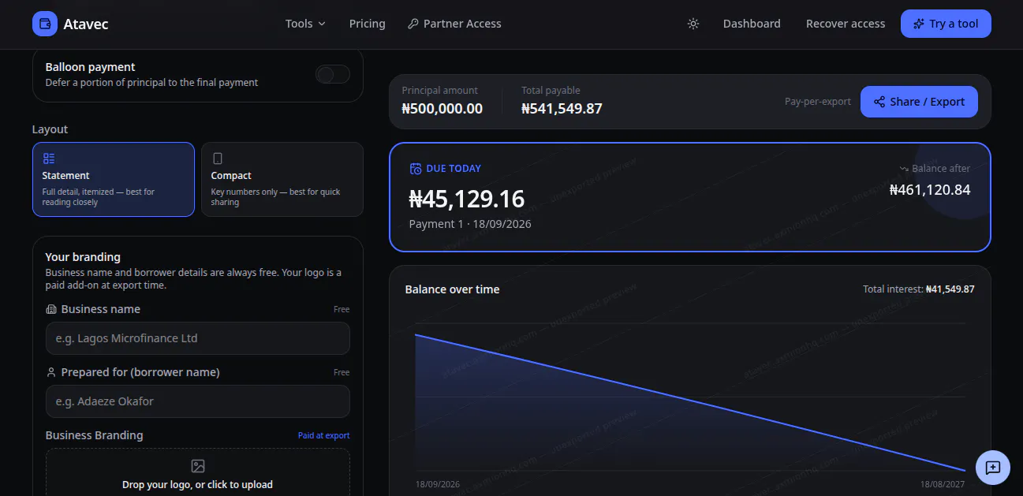Click the Total interest ₦41,549.87 text
Viewport: 1023px width, 496px height.
coord(919,289)
